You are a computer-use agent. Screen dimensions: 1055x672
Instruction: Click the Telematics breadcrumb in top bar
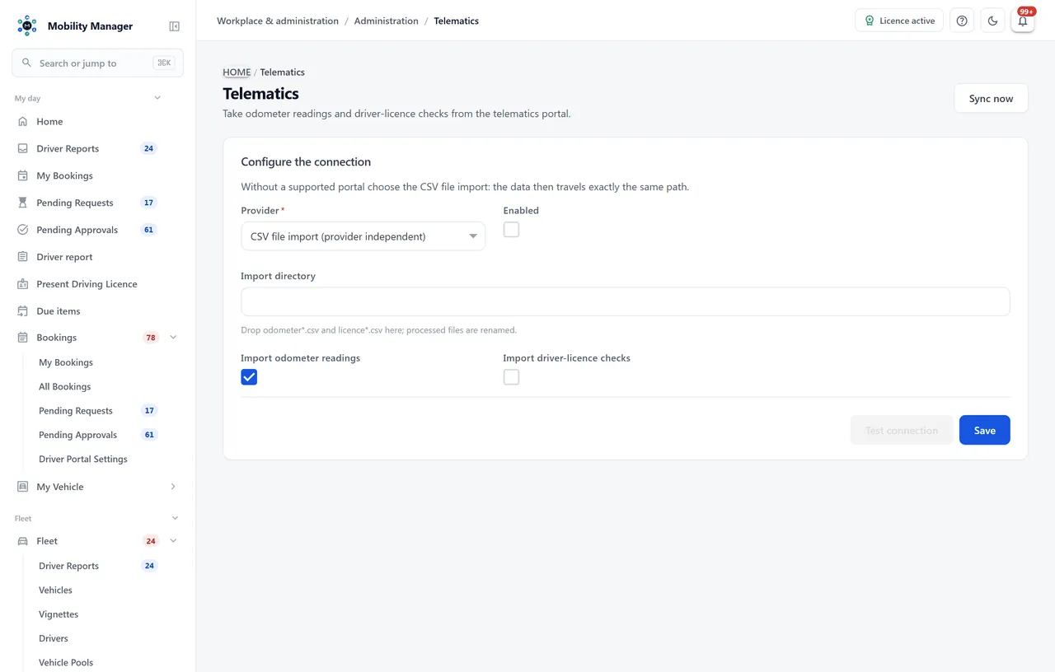pyautogui.click(x=456, y=21)
